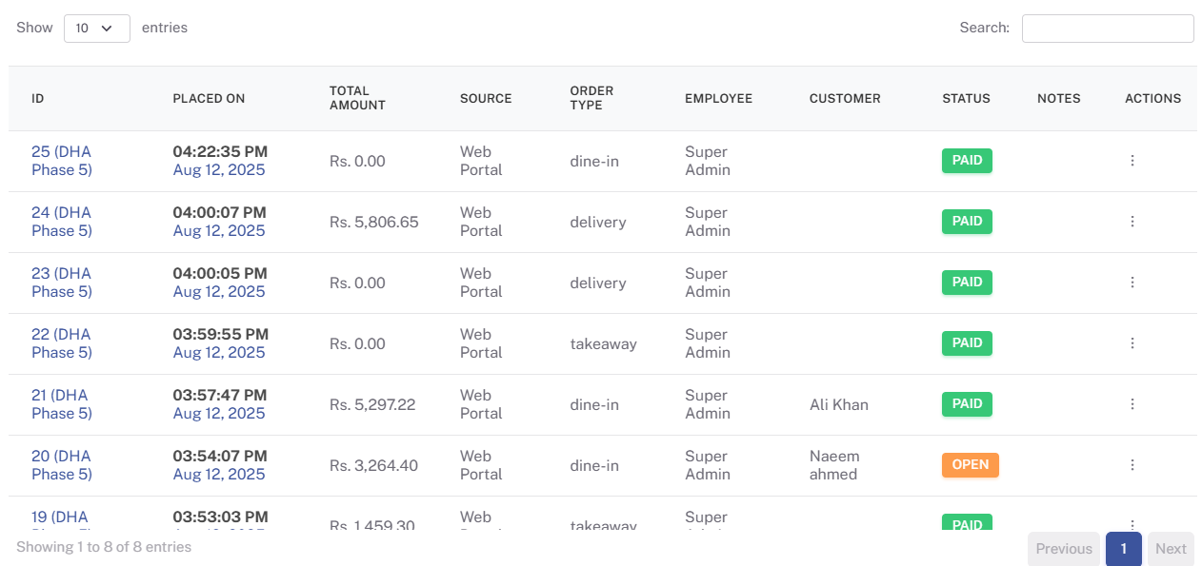Open actions menu for order 21
The width and height of the screenshot is (1202, 566).
click(1132, 404)
